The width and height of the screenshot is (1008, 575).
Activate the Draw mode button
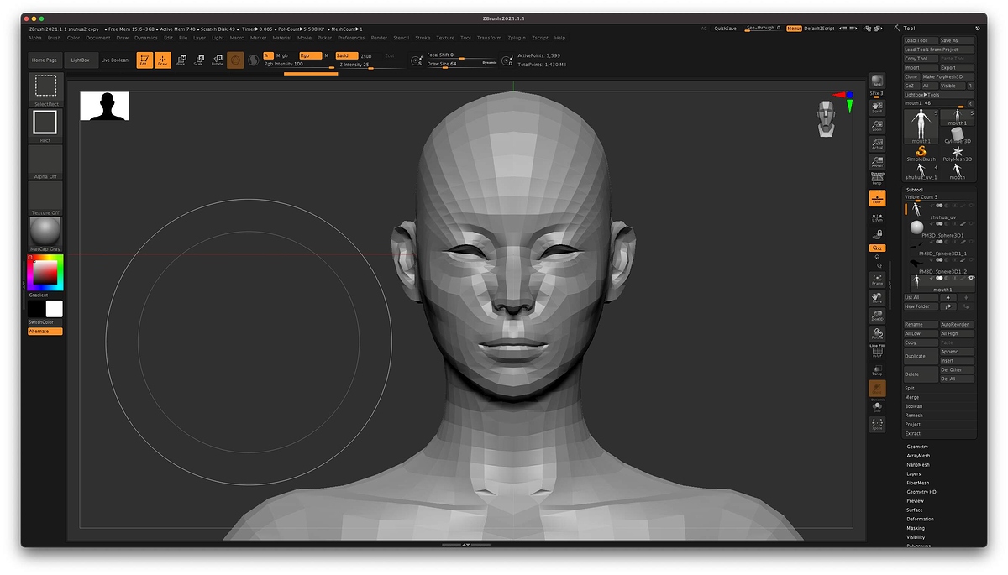point(162,60)
